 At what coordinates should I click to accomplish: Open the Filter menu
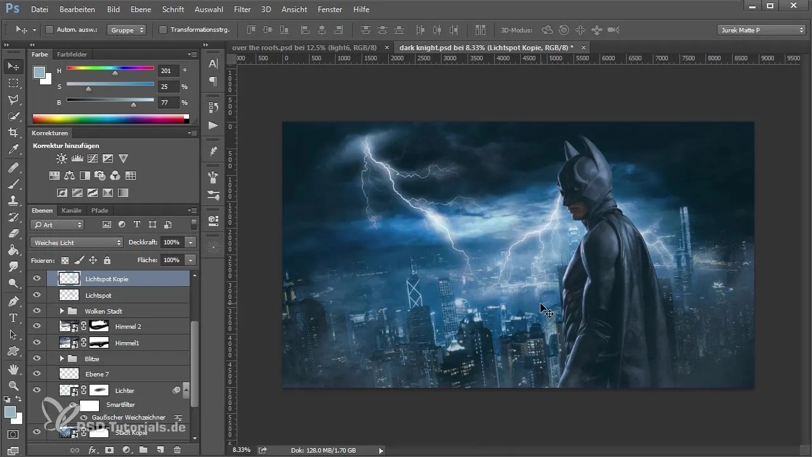point(242,10)
